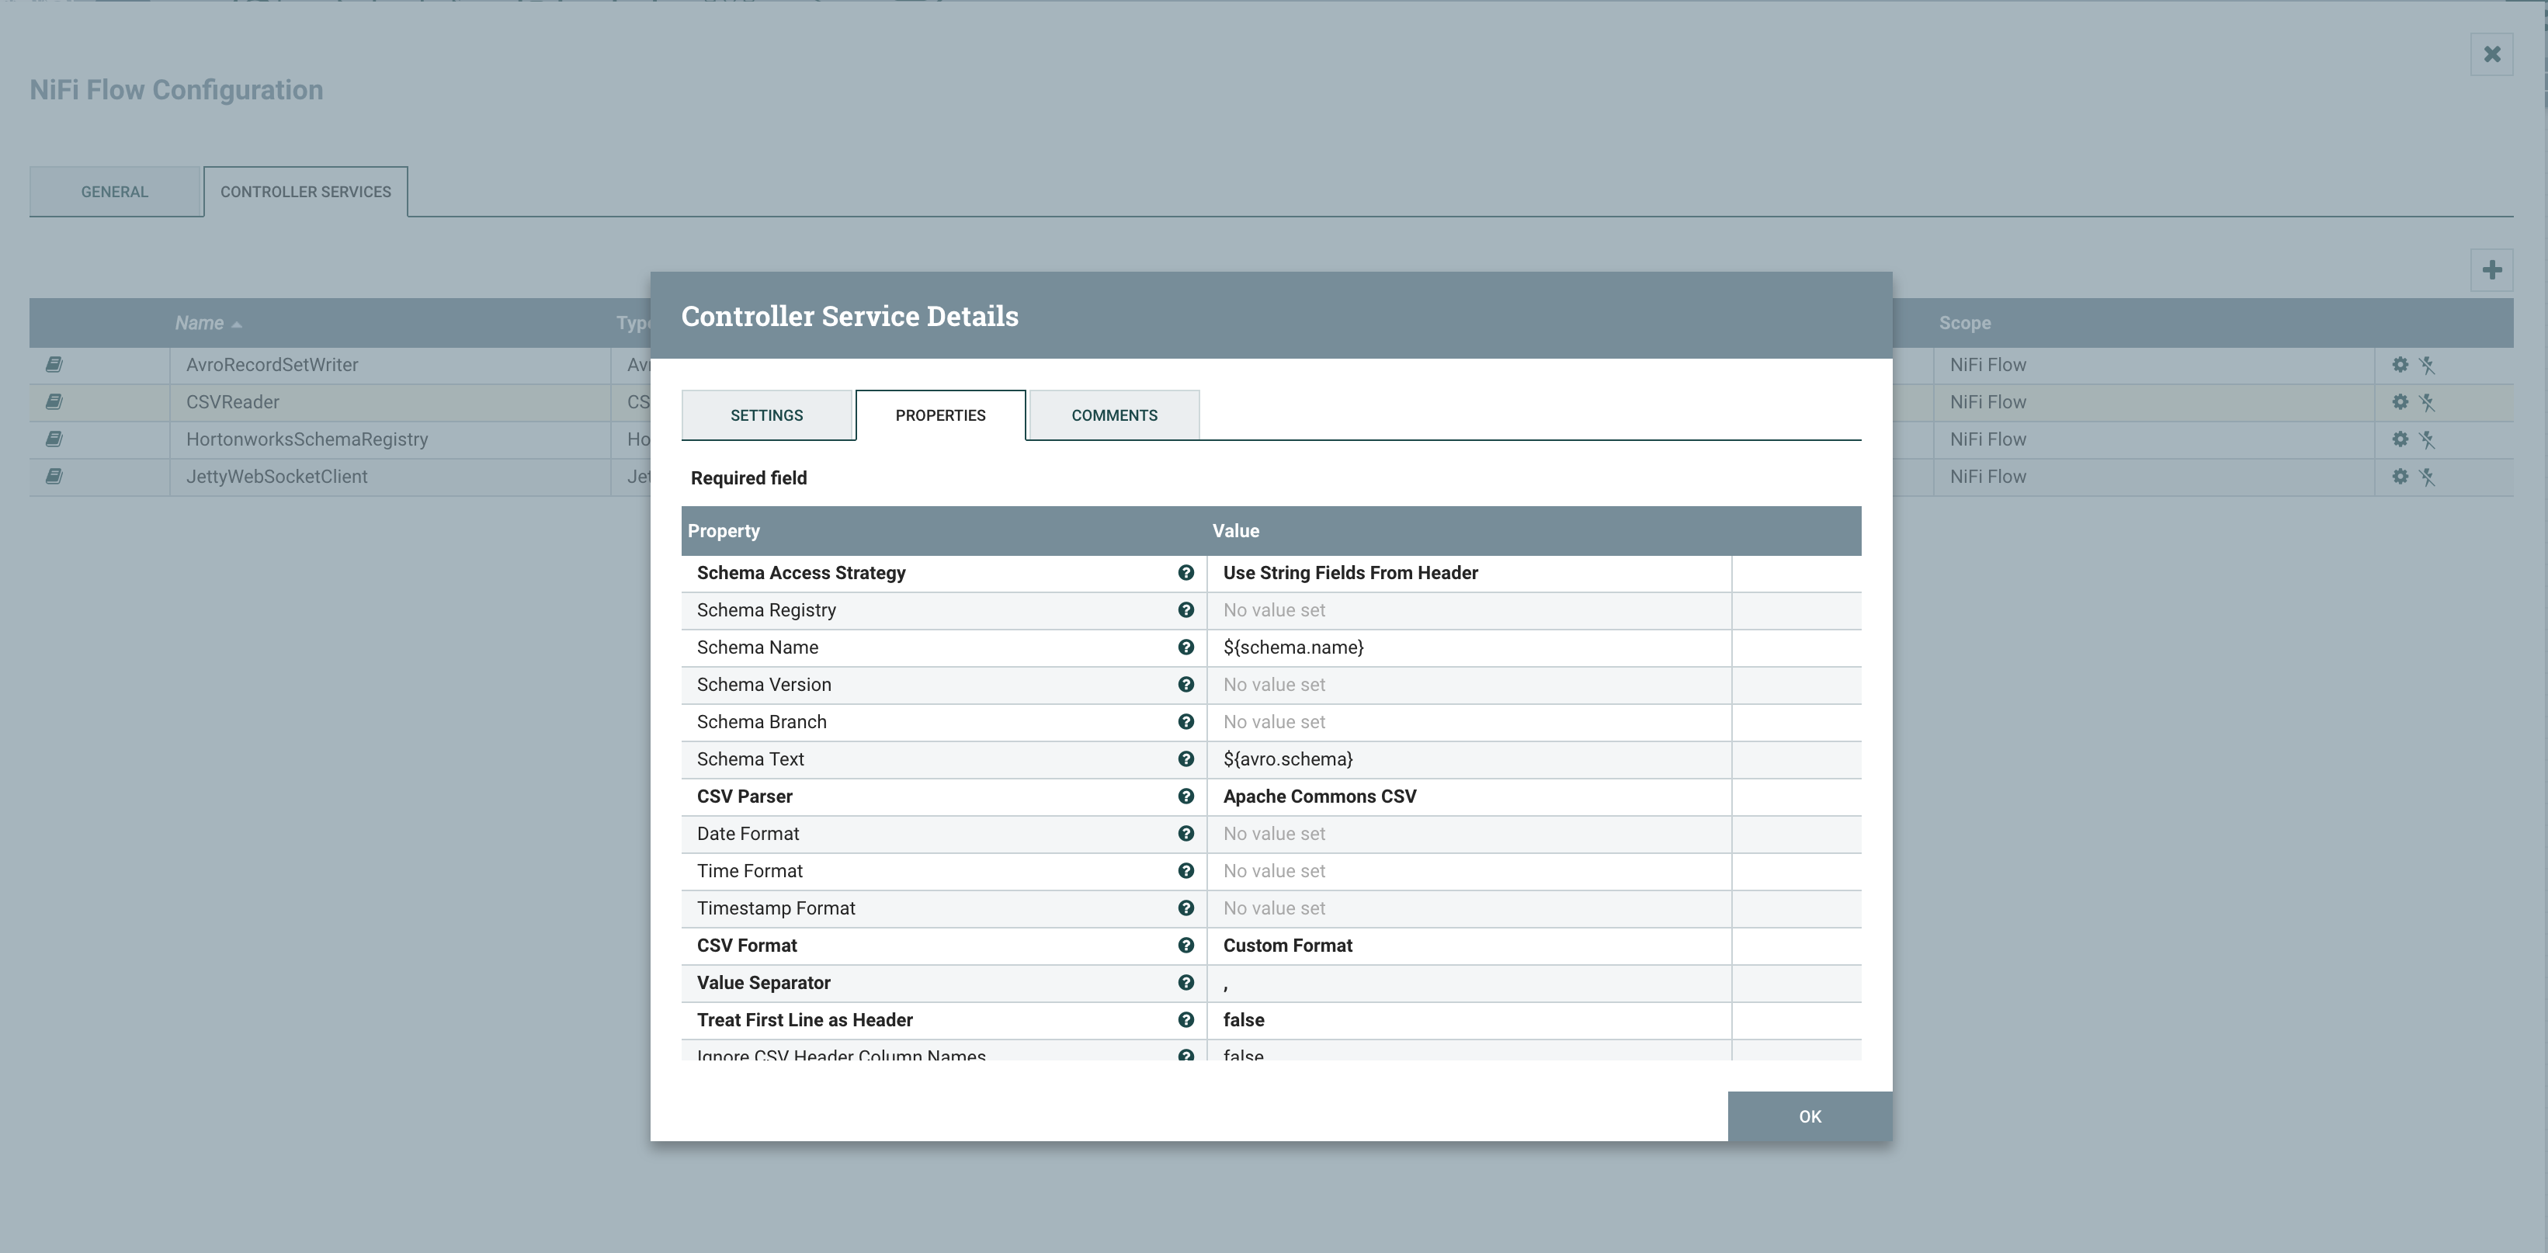Click plus icon to add controller service
This screenshot has width=2548, height=1253.
2491,270
